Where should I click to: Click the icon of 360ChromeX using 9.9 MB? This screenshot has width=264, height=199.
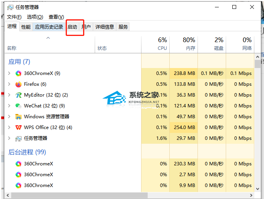18,185
